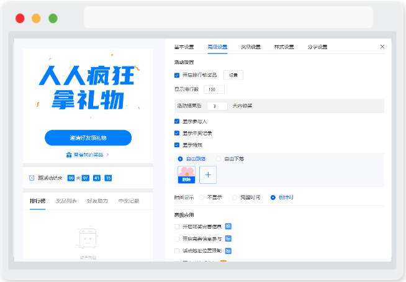Click the 高级应用 section heading
This screenshot has width=406, height=282.
184,215
